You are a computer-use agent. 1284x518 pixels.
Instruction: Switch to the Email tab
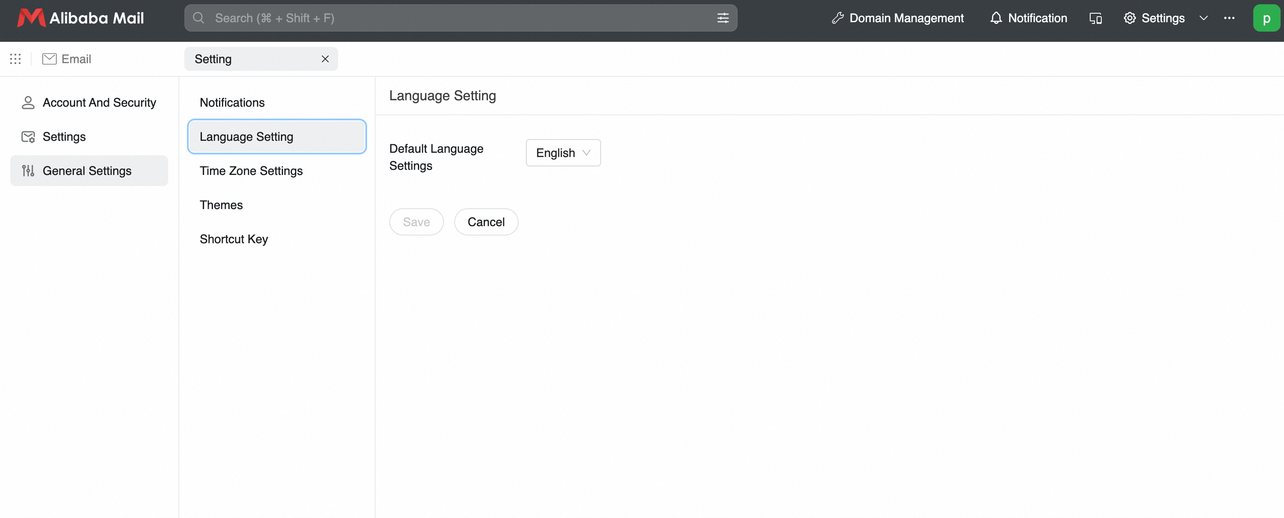(x=67, y=59)
